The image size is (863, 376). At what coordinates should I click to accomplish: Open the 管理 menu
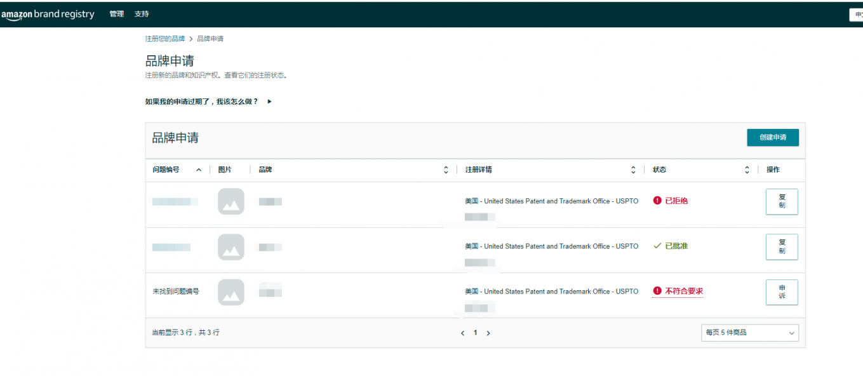pos(117,14)
